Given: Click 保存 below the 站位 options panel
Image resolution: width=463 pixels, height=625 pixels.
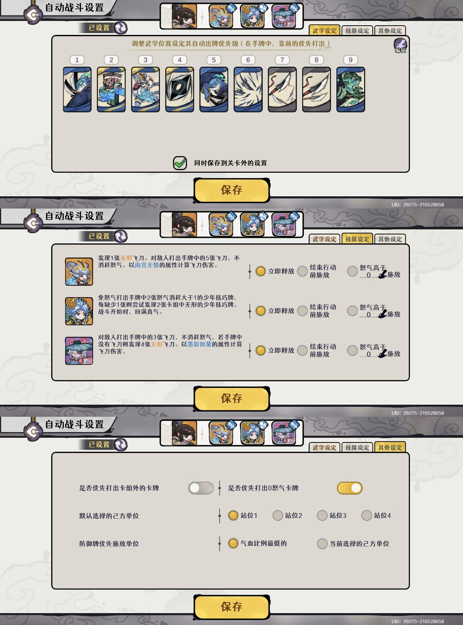Looking at the screenshot, I should click(x=232, y=607).
